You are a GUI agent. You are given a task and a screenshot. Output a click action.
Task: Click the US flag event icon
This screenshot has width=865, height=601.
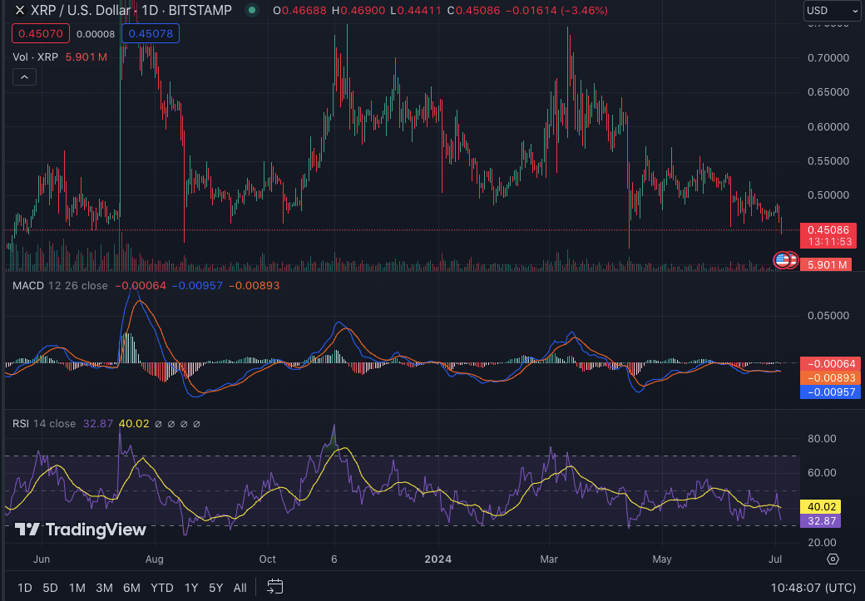[x=783, y=259]
